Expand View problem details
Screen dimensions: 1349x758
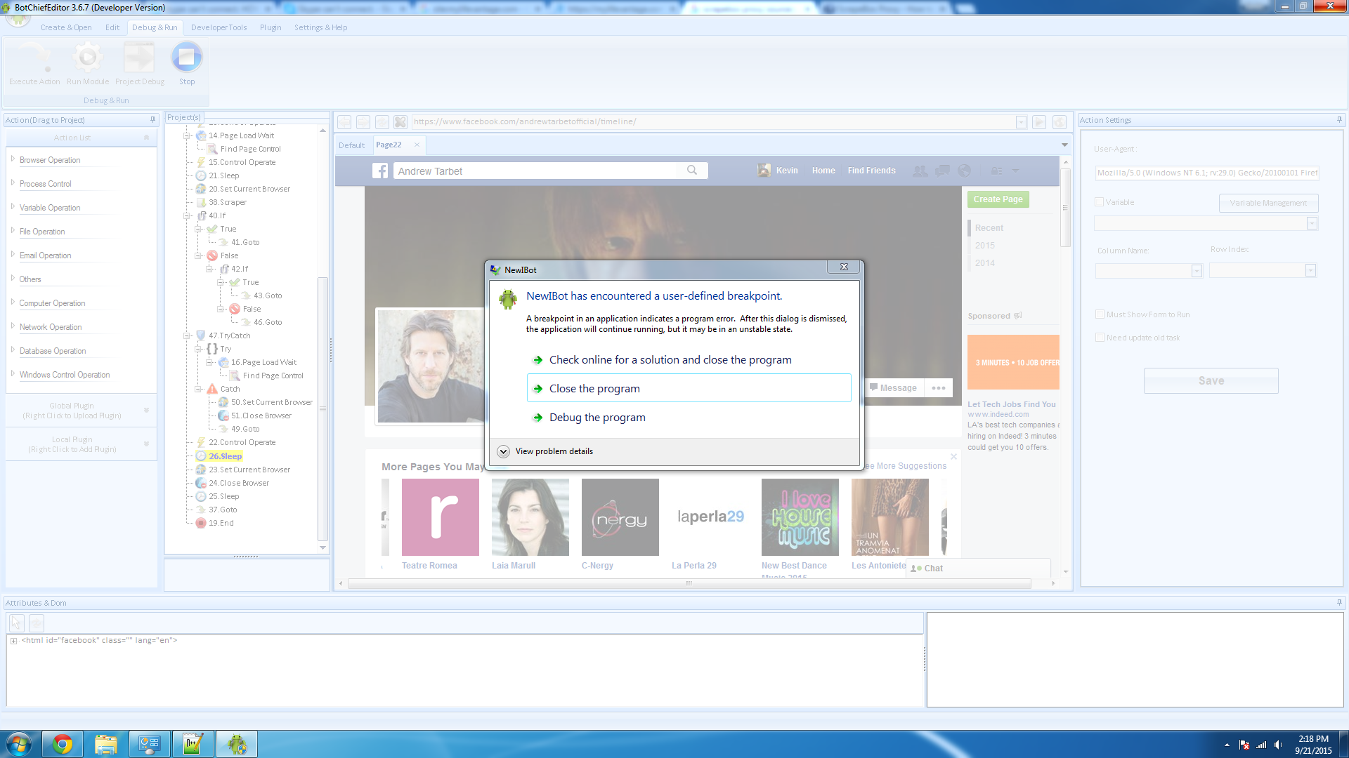tap(504, 451)
